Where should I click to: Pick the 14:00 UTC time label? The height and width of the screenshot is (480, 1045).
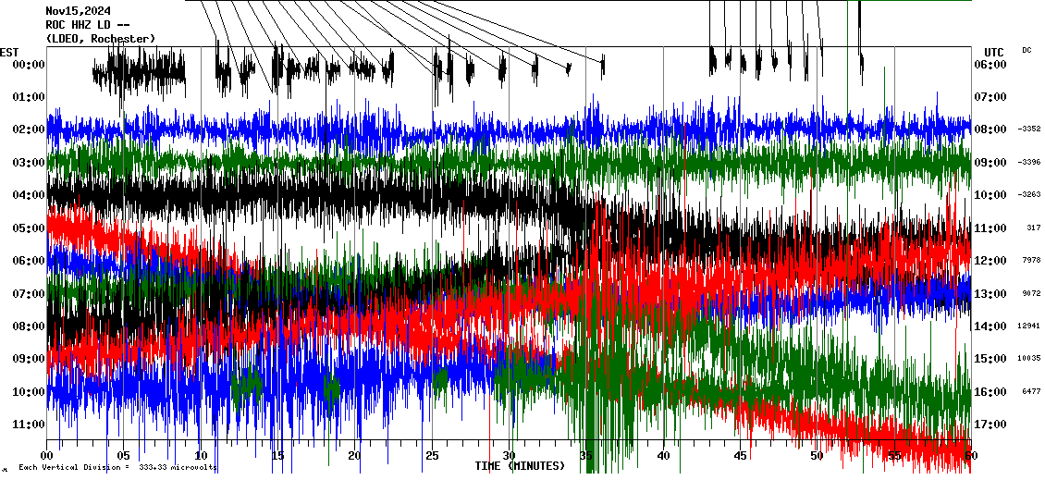[x=990, y=326]
